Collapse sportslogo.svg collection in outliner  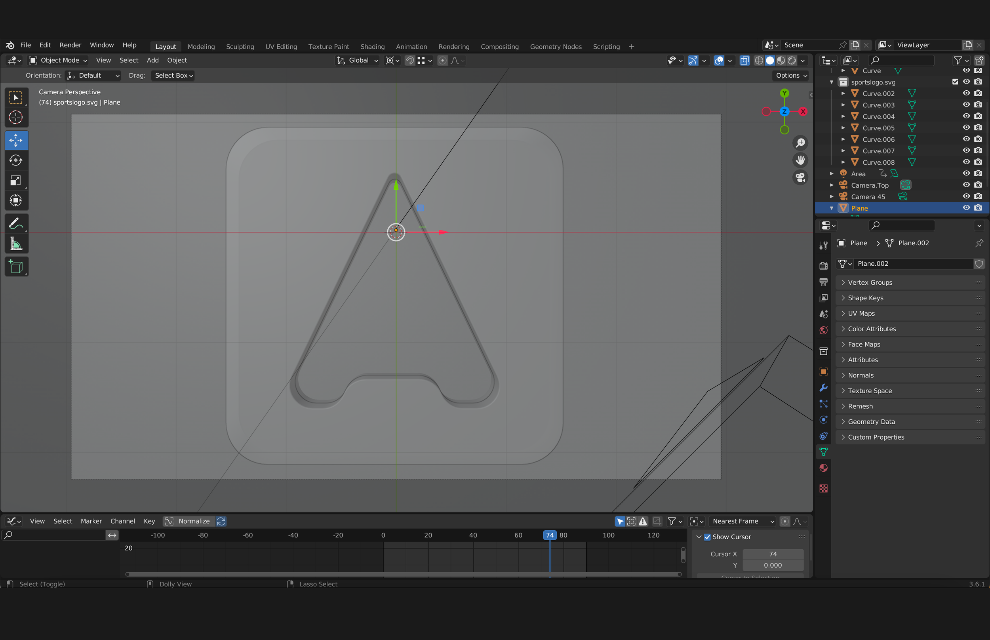point(832,82)
